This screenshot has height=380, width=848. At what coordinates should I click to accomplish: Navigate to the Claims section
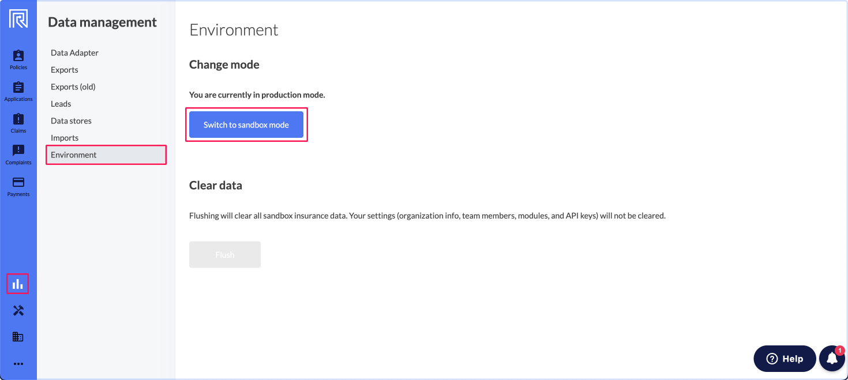[18, 122]
